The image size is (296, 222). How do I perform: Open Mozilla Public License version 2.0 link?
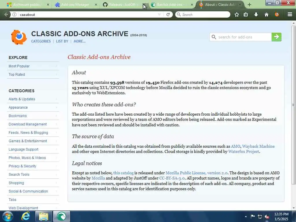[x=196, y=173]
